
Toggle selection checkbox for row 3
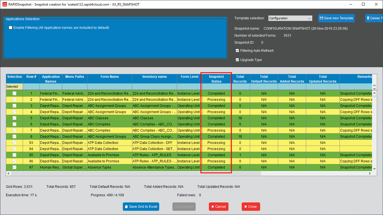click(x=14, y=106)
